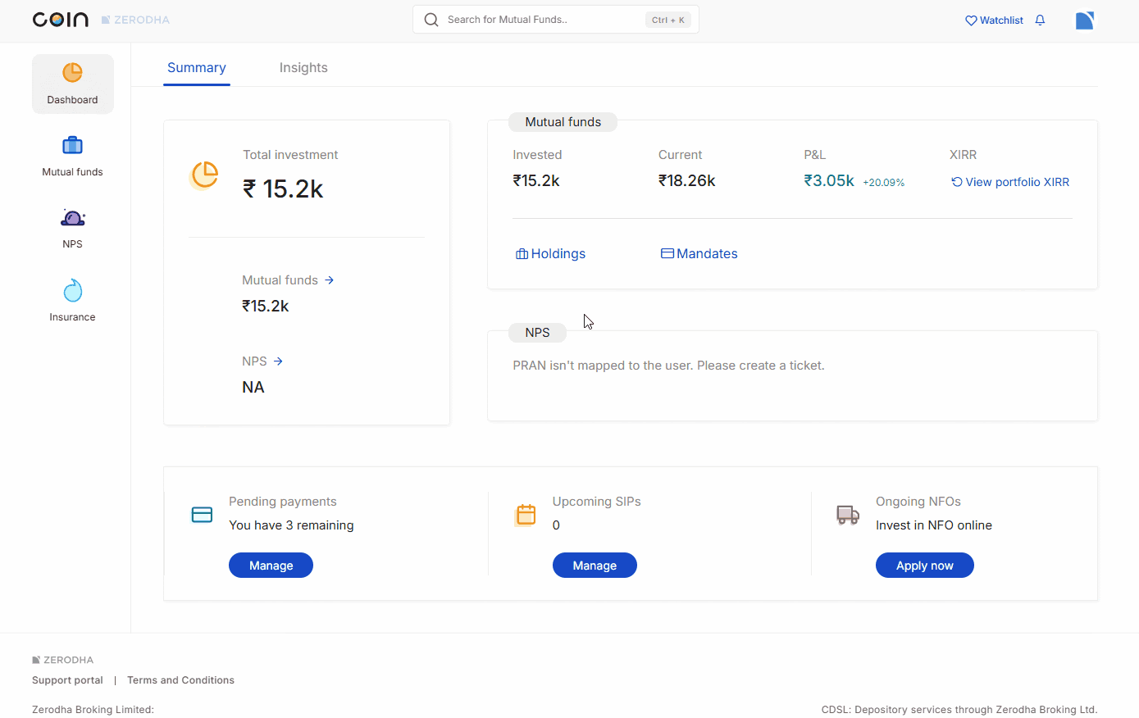Image resolution: width=1139 pixels, height=718 pixels.
Task: Click the Coin logo
Action: 60,20
